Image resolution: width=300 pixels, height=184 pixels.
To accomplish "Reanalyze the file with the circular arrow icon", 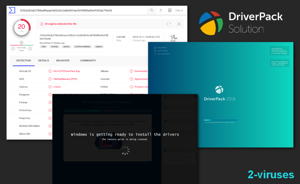I will point(169,24).
